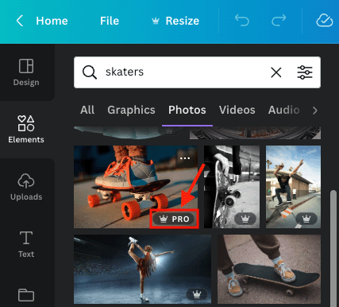
Task: Open the Design side panel
Action: 26,72
